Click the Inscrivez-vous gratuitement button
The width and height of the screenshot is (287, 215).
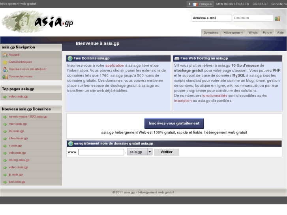pos(174,123)
